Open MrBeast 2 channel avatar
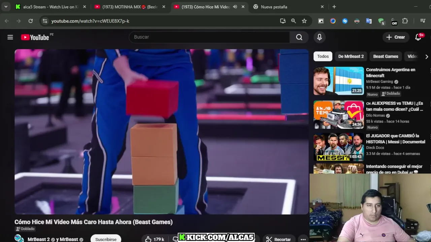Image resolution: width=431 pixels, height=242 pixels. [19, 239]
